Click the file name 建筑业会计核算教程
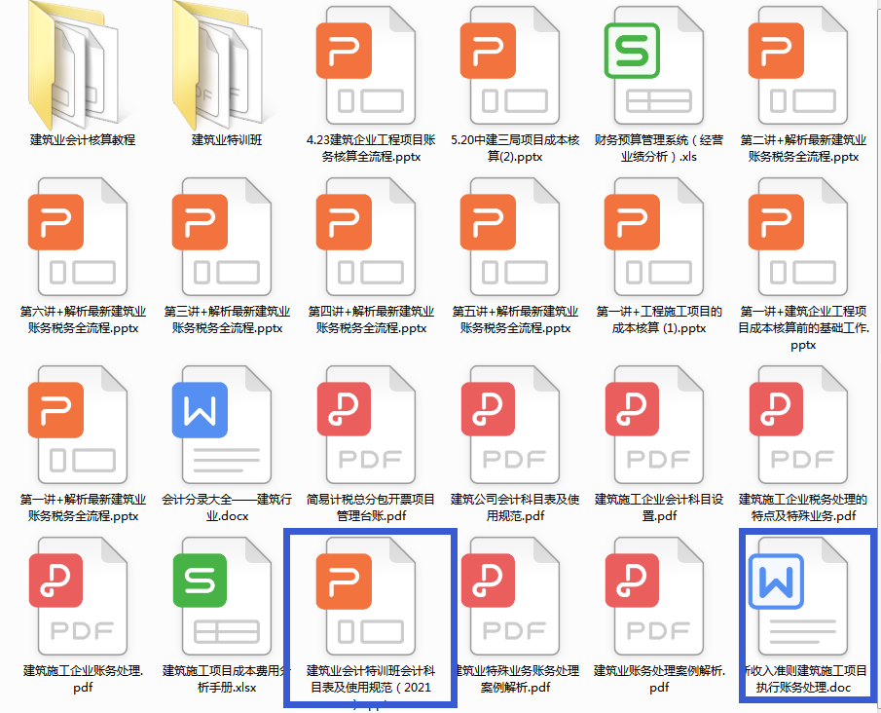The height and width of the screenshot is (713, 881). [83, 139]
